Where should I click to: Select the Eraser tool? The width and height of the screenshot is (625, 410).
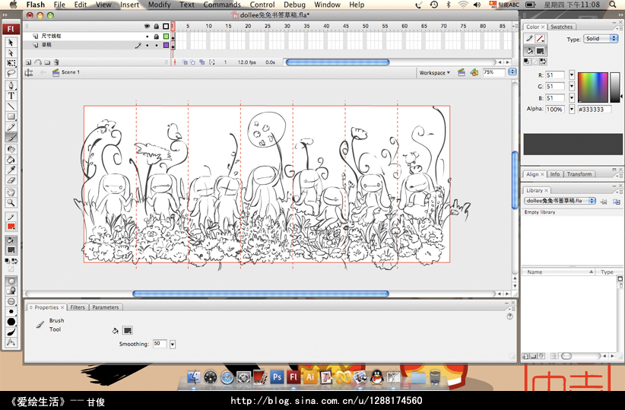point(11,181)
